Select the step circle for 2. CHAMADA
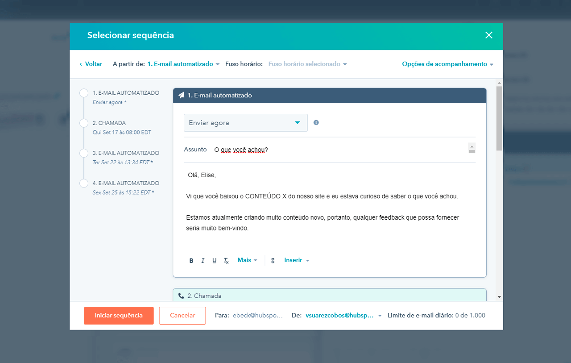The height and width of the screenshot is (363, 571). pos(83,122)
